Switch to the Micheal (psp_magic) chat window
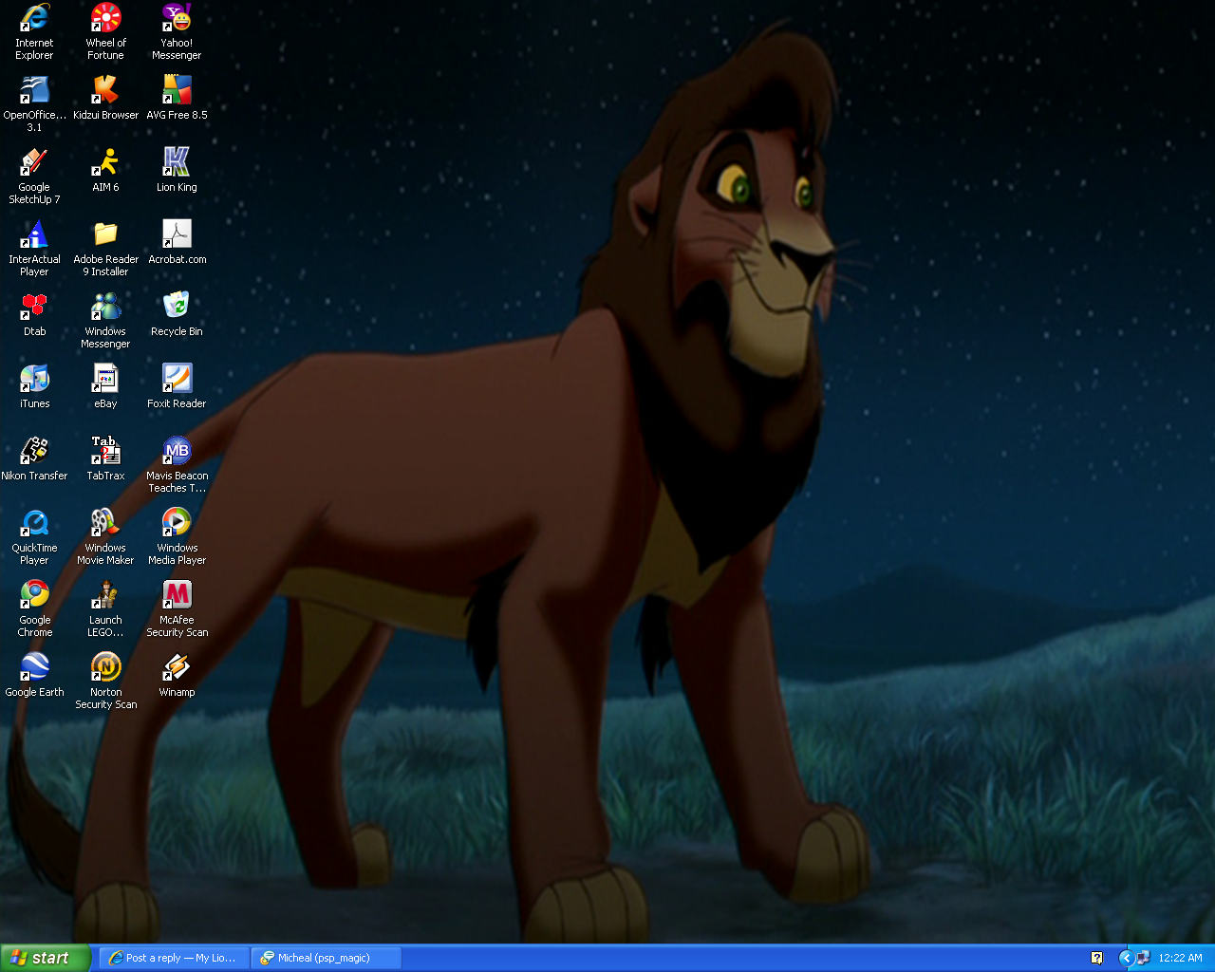Viewport: 1215px width, 972px height. coord(326,958)
